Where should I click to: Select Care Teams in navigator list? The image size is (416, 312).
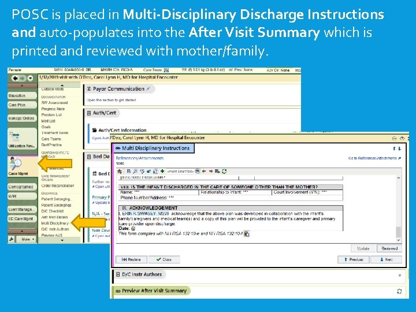51,139
